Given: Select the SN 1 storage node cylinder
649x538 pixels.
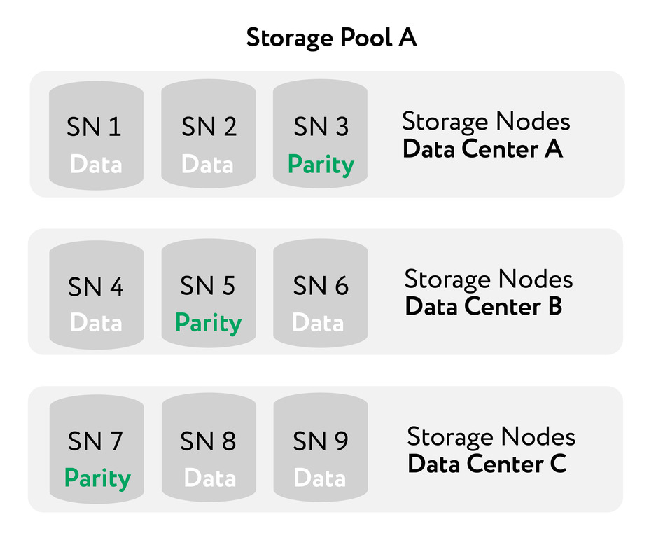Looking at the screenshot, I should tap(96, 135).
